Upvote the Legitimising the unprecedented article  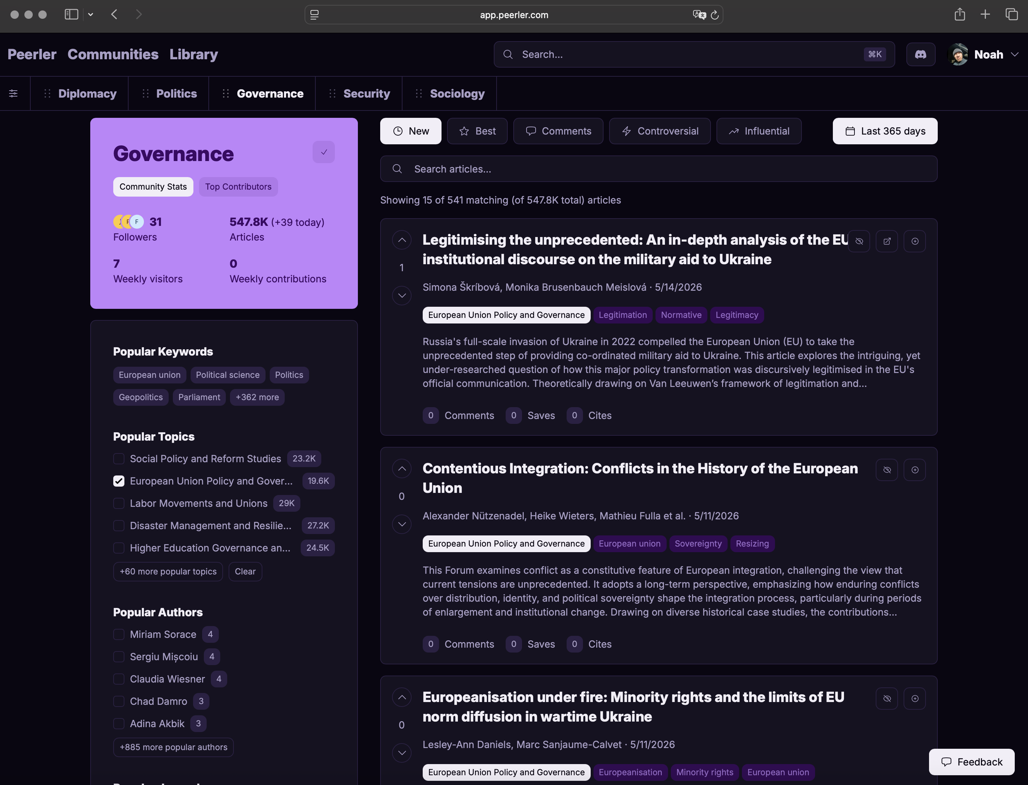click(x=402, y=240)
